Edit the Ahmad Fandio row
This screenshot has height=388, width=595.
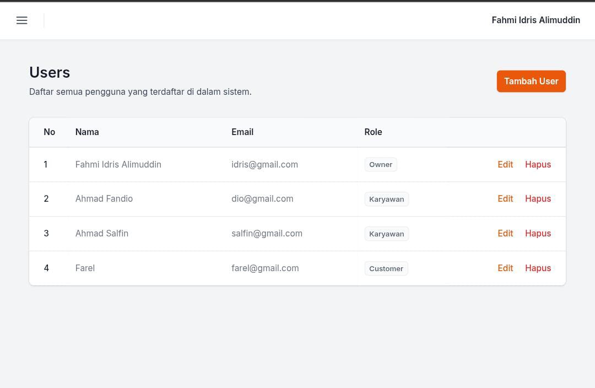coord(505,198)
